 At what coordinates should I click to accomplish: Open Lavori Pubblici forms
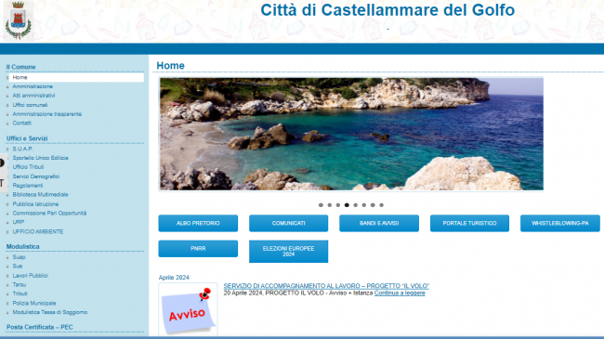pyautogui.click(x=30, y=276)
